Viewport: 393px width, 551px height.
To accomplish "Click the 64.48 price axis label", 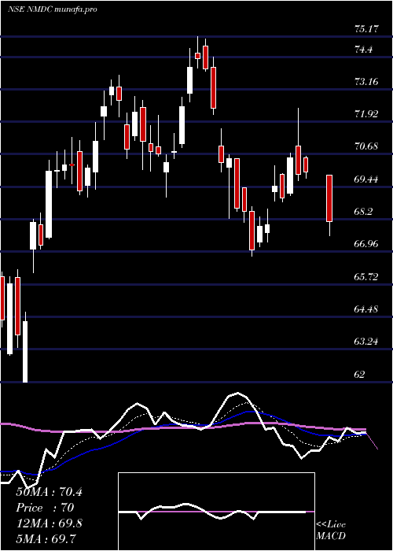I will coord(366,309).
